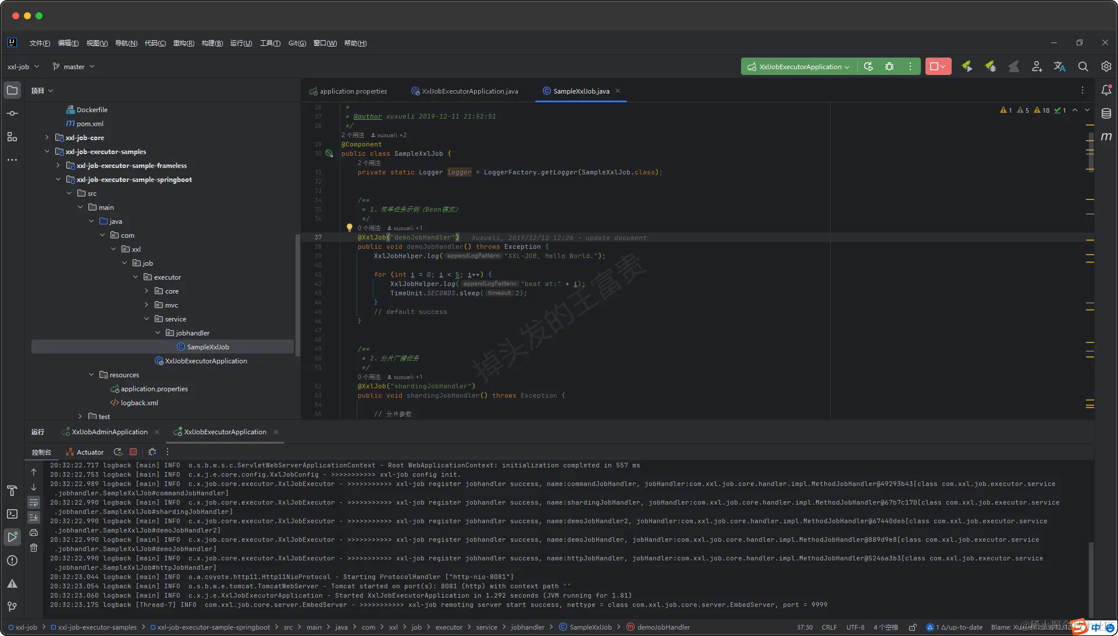This screenshot has height=636, width=1118.
Task: Toggle soft-wrap in the console
Action: 34,502
